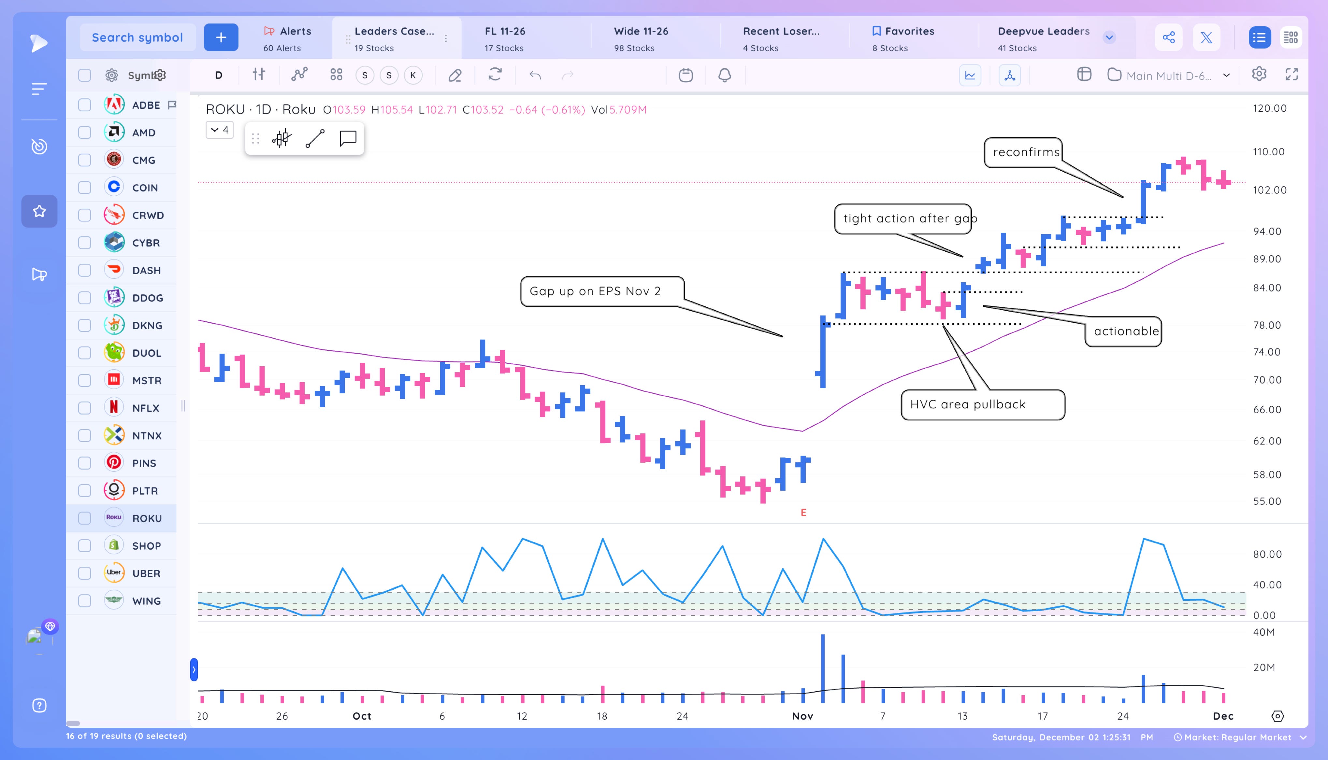Toggle the select-all symbols checkbox
The width and height of the screenshot is (1328, 760).
click(x=85, y=75)
